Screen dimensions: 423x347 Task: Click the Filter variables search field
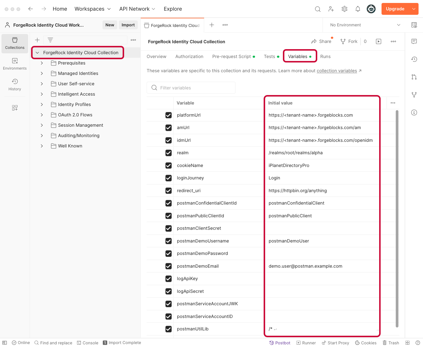(x=191, y=88)
